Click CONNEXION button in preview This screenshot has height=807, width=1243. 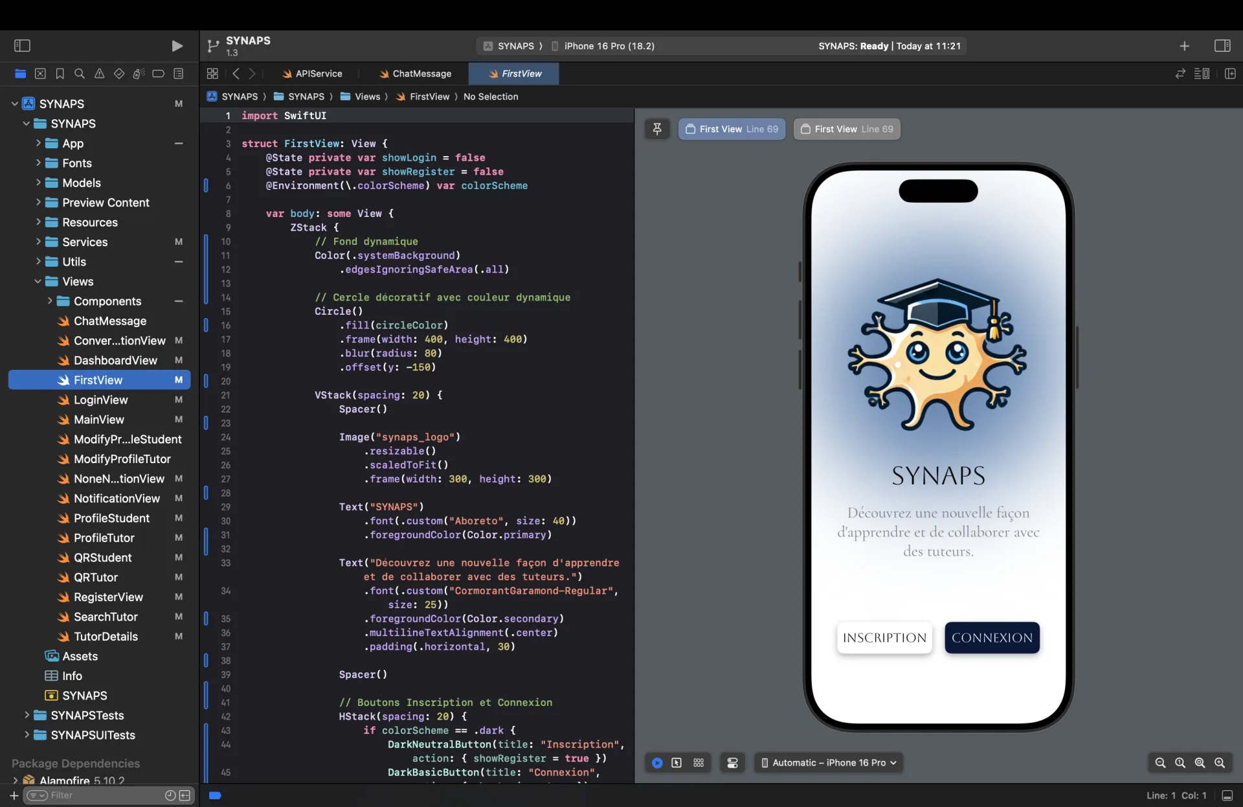click(x=992, y=638)
